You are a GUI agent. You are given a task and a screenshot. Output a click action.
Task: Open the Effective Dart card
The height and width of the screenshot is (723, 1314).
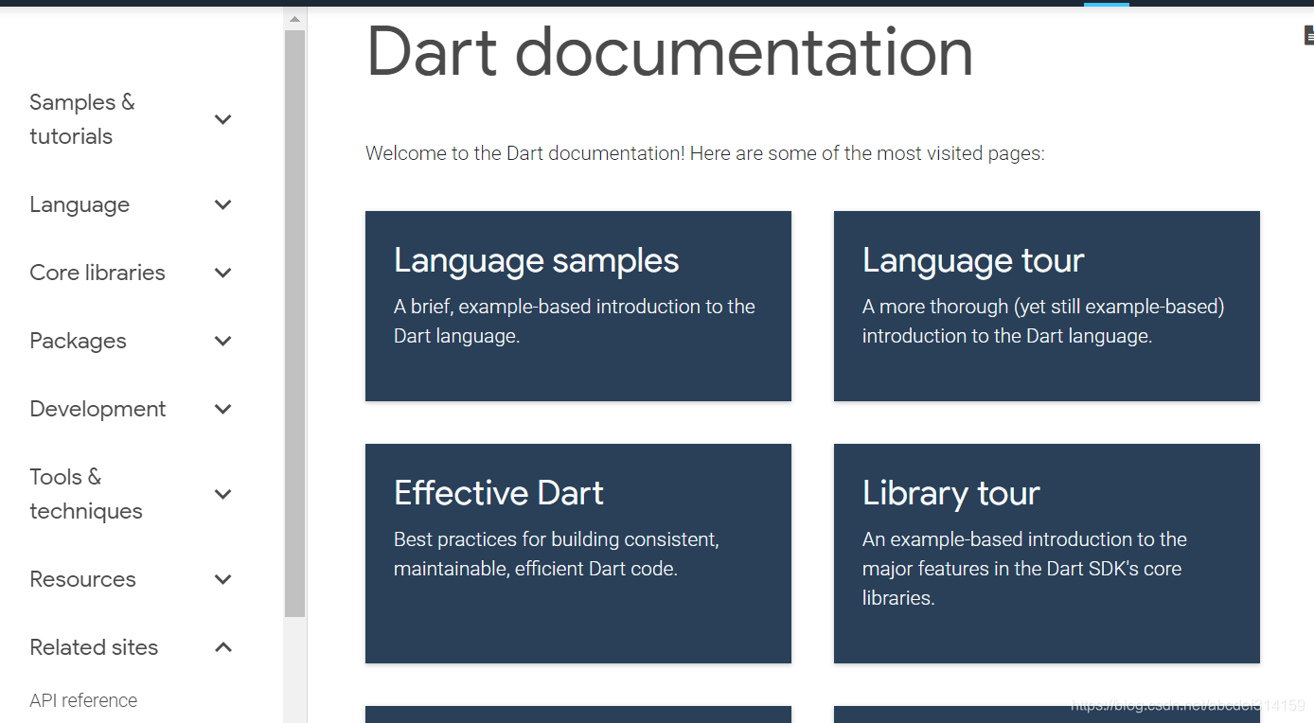[578, 554]
